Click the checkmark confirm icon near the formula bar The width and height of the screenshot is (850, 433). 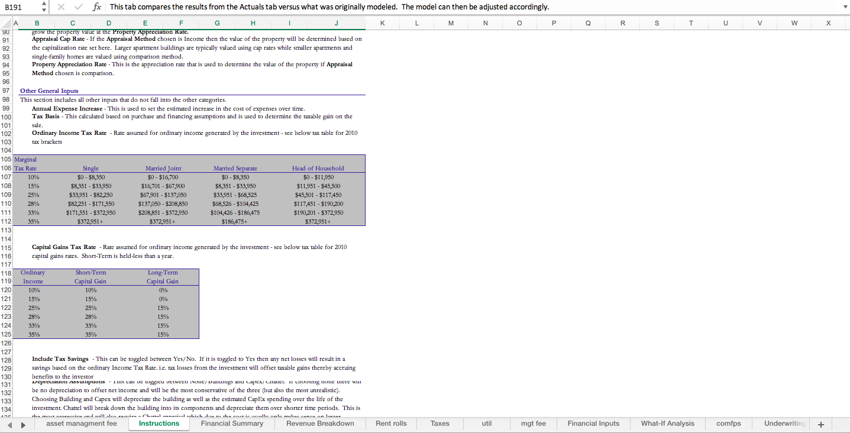click(80, 7)
